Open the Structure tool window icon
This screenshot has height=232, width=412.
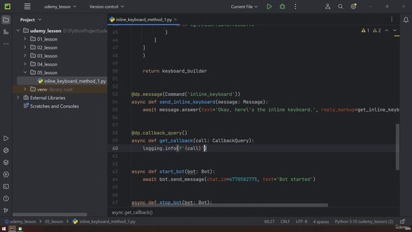[x=6, y=32]
